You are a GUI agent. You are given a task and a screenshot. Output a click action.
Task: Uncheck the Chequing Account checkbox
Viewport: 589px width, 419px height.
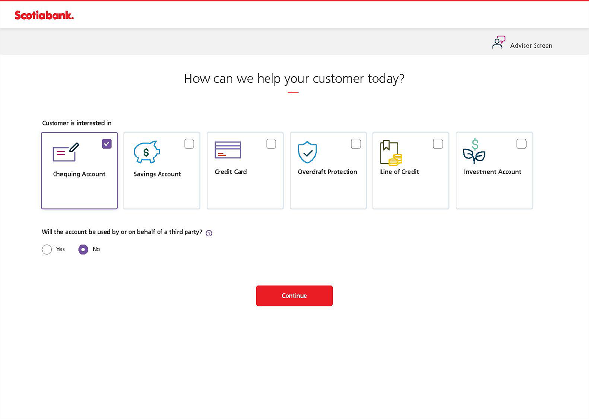point(107,144)
